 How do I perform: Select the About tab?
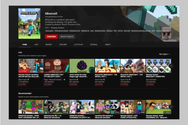click(x=108, y=44)
